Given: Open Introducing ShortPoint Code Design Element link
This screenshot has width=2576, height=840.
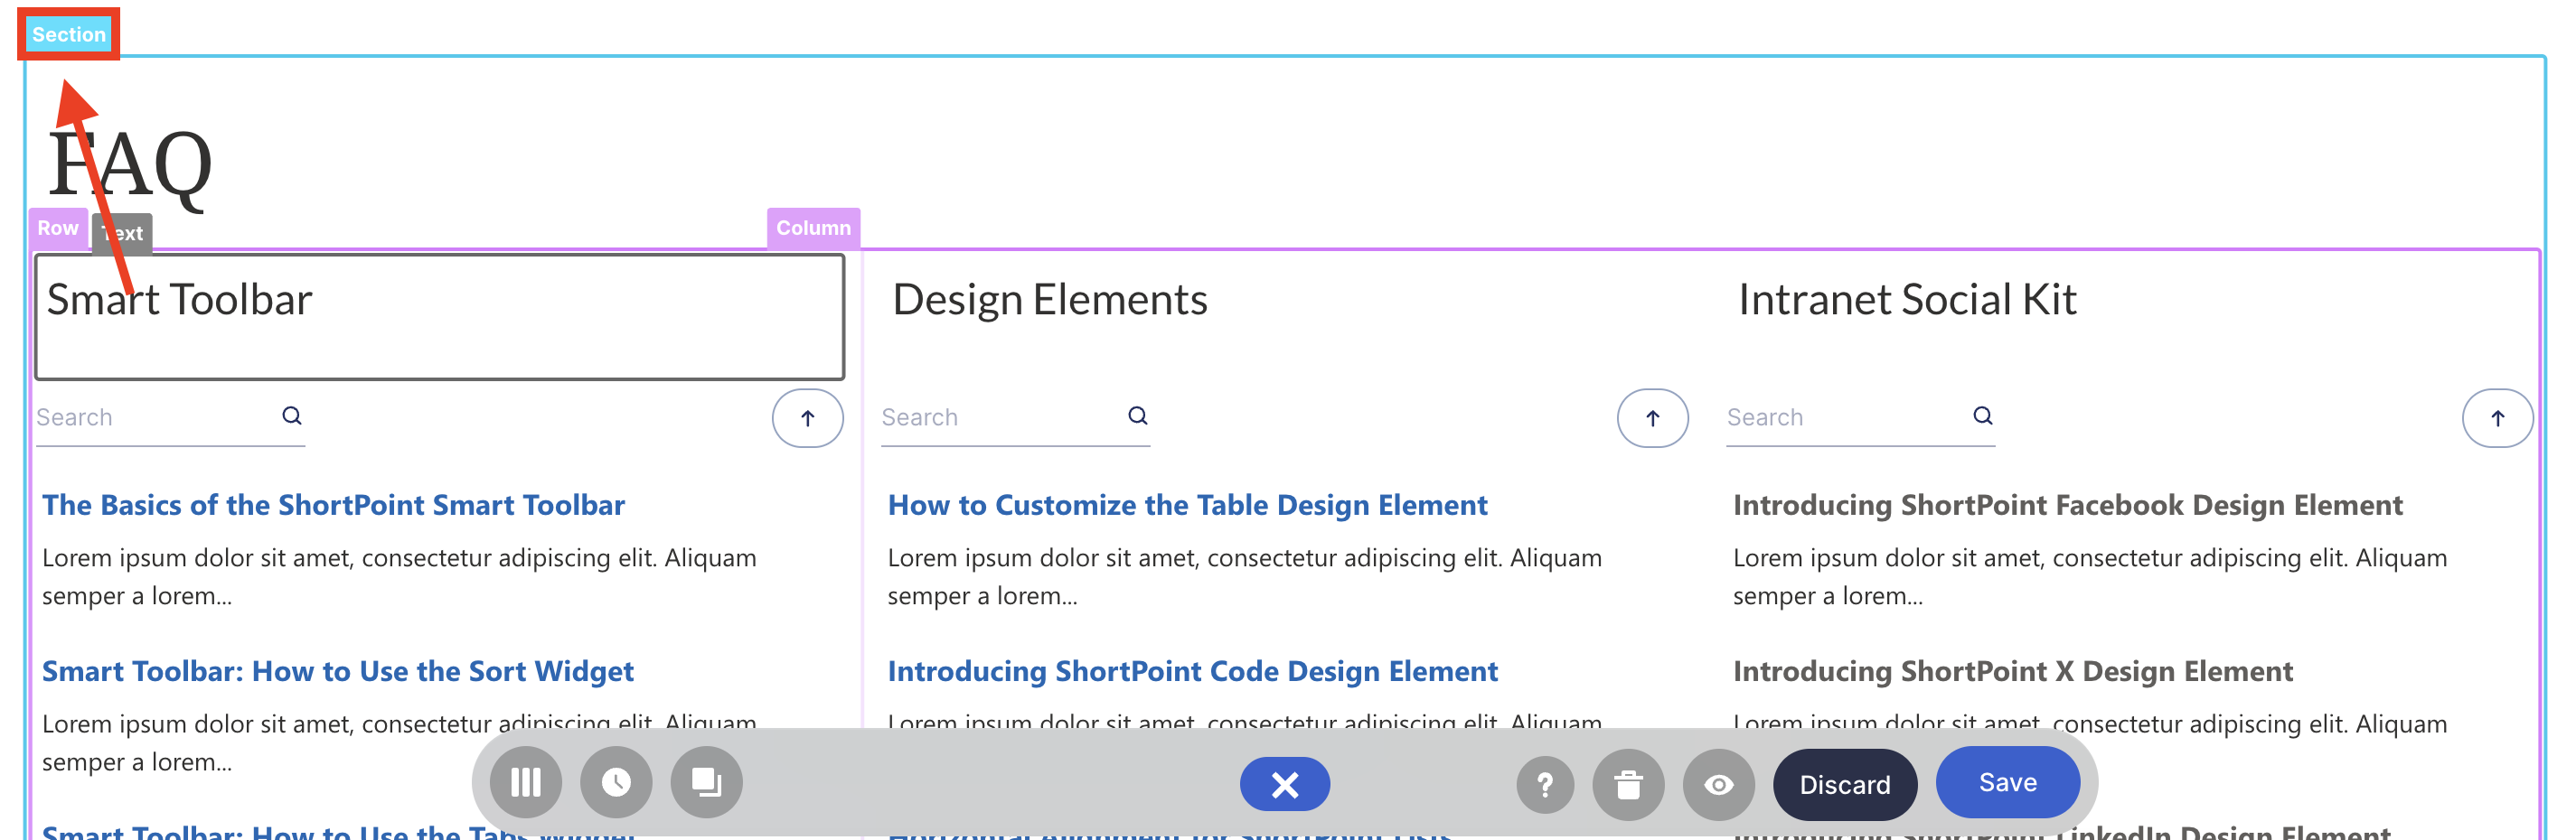Looking at the screenshot, I should [1193, 671].
